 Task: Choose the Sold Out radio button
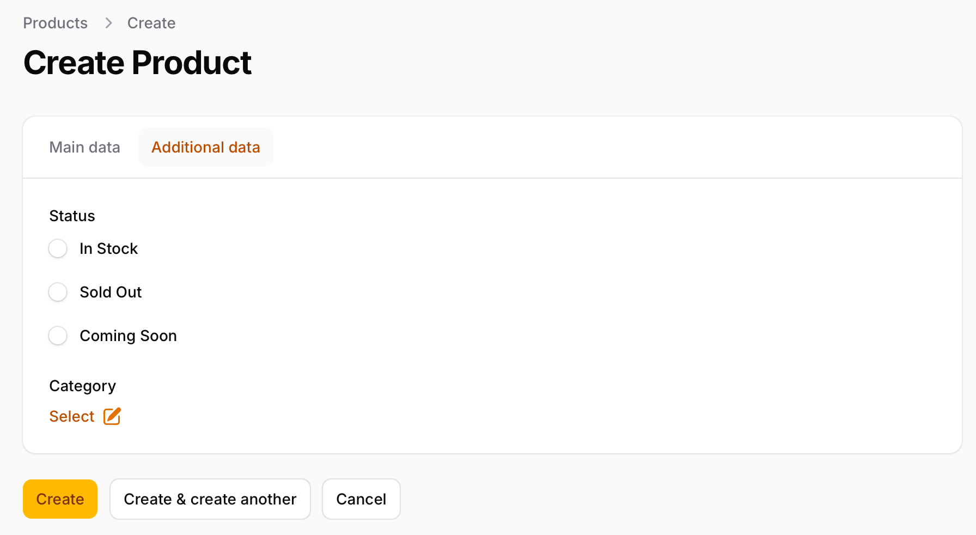(58, 292)
